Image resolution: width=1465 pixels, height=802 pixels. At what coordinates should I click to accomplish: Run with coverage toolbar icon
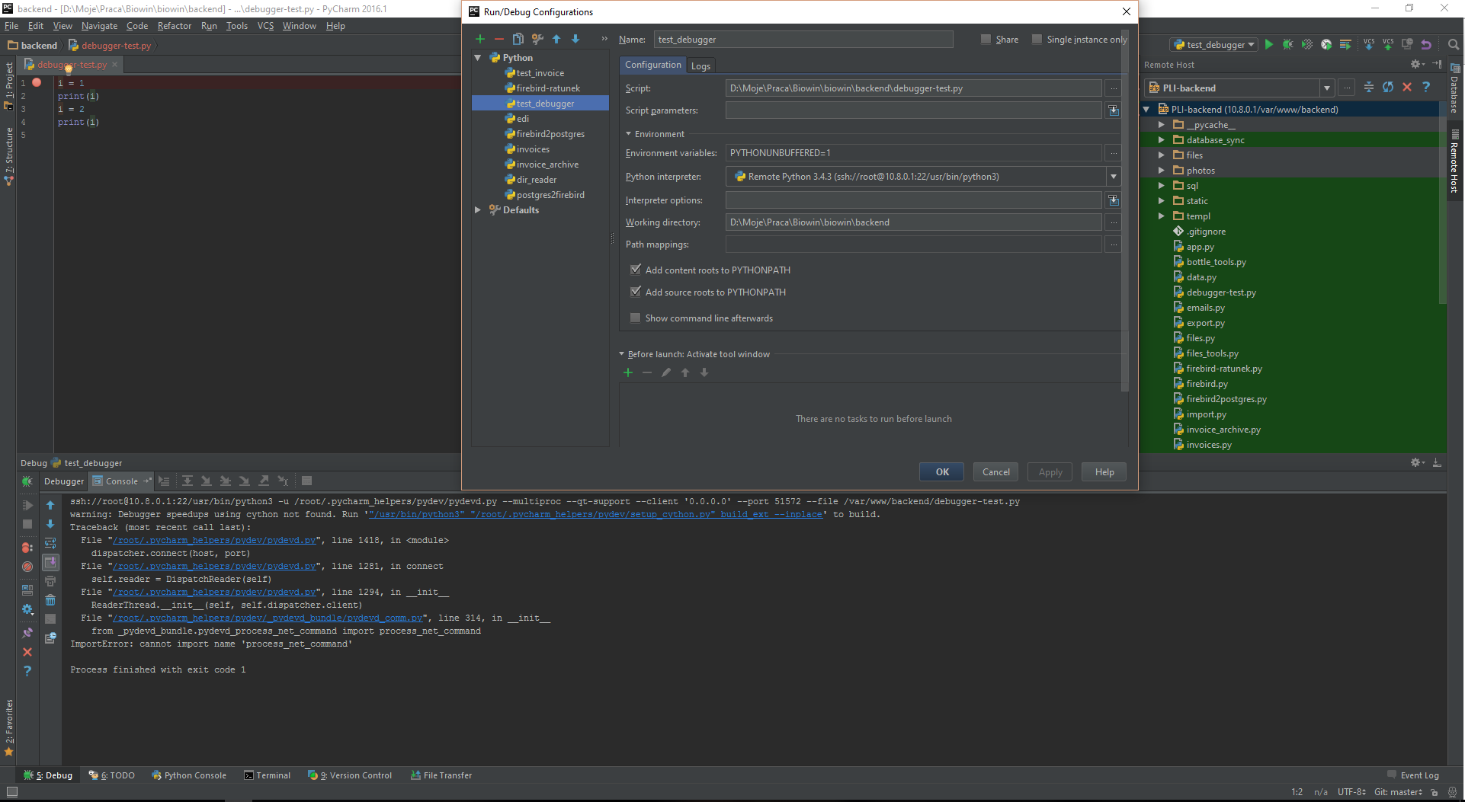(x=1307, y=45)
